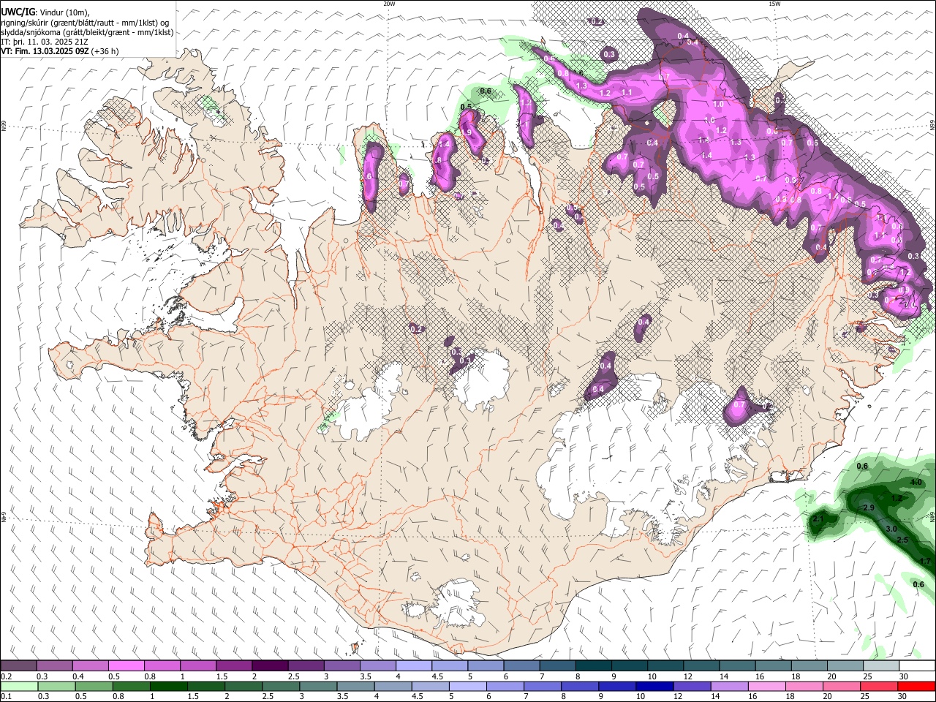Click the '2.5' rain value in the green area
Image resolution: width=936 pixels, height=702 pixels.
pyautogui.click(x=902, y=540)
